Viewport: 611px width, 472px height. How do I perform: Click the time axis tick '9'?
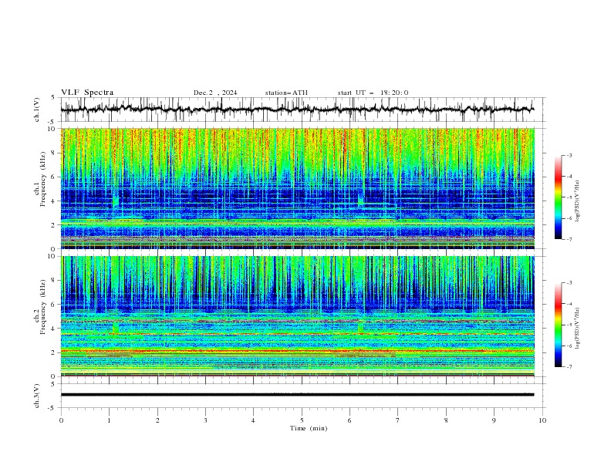click(494, 420)
